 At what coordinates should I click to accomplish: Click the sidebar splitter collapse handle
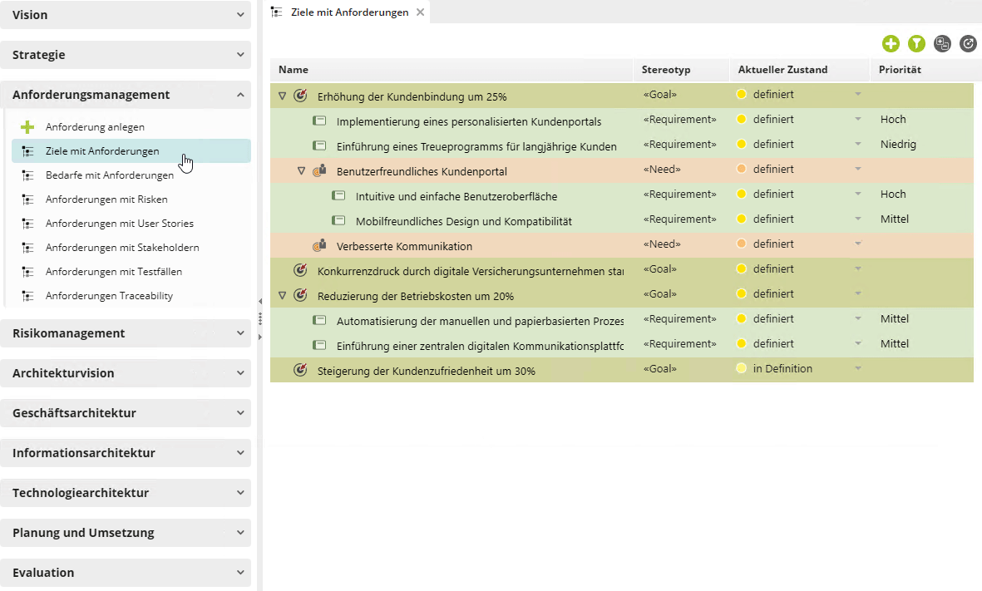(260, 301)
